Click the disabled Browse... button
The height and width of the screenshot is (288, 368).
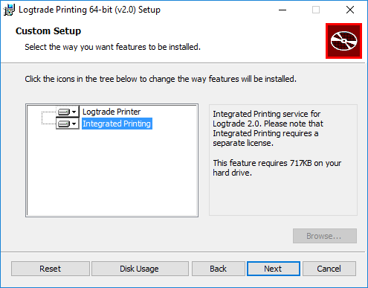[x=325, y=236]
